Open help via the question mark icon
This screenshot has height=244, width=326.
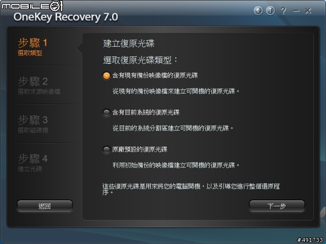[x=283, y=11]
